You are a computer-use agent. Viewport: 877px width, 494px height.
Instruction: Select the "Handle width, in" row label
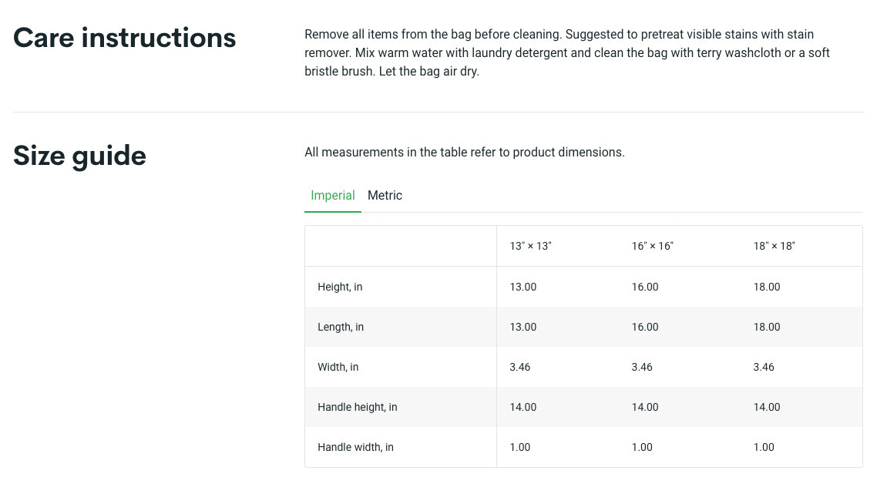click(355, 447)
